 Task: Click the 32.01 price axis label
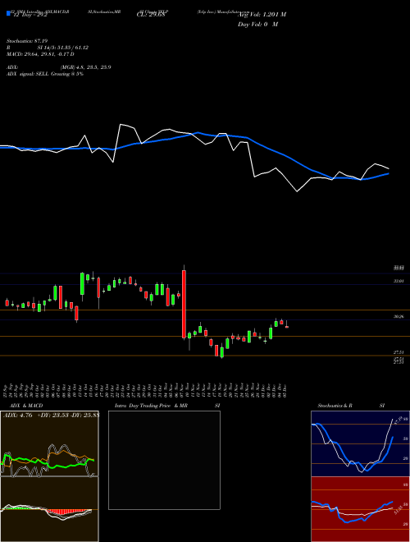pos(399,282)
